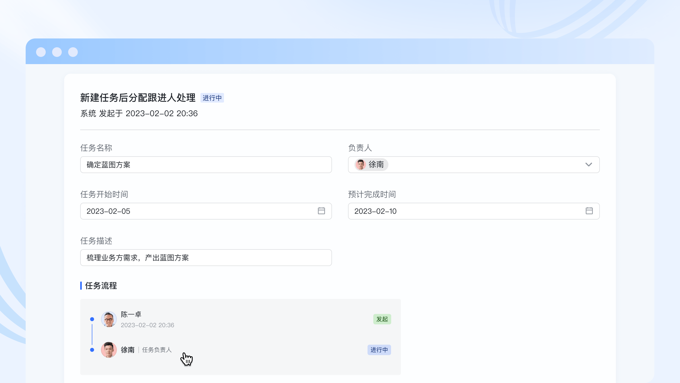Viewport: 680px width, 383px height.
Task: Click the 负责人 field label
Action: pyautogui.click(x=360, y=148)
